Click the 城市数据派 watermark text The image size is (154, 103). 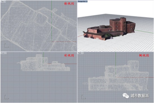[x=140, y=96]
